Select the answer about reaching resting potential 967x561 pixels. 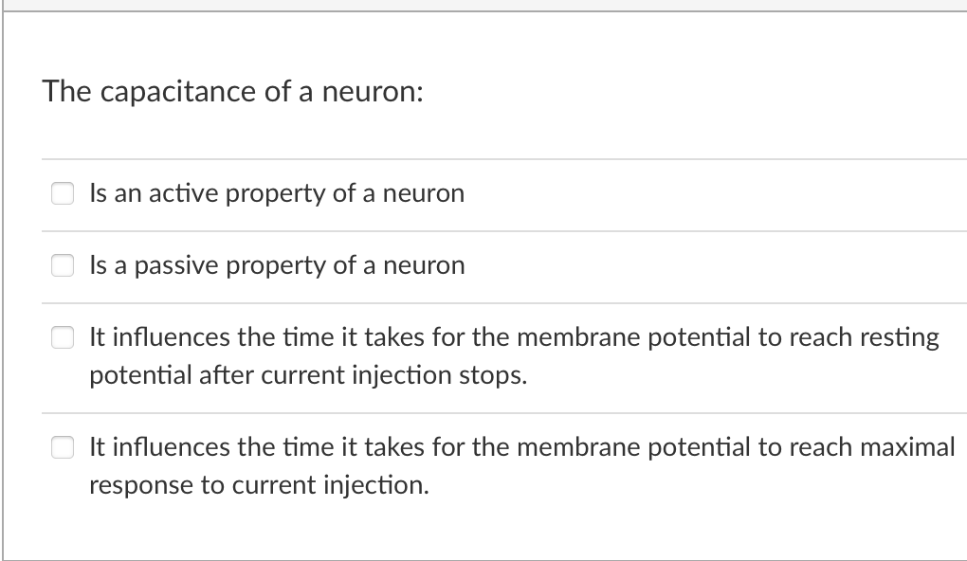(63, 337)
